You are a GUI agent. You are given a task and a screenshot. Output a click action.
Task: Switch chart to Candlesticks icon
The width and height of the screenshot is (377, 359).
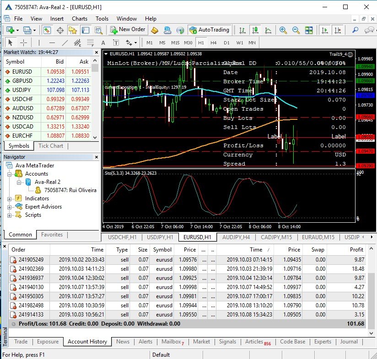click(255, 30)
